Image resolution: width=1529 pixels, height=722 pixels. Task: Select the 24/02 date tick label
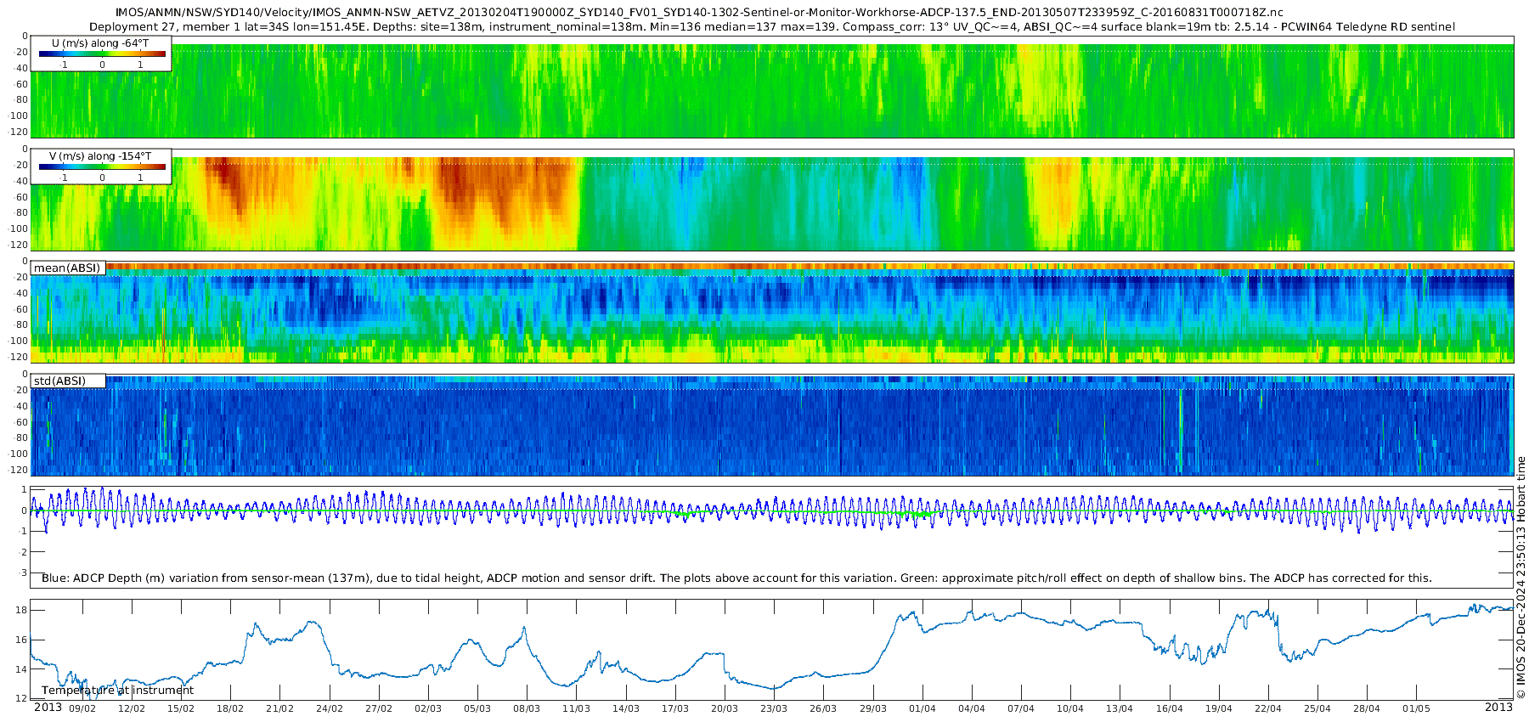(330, 708)
